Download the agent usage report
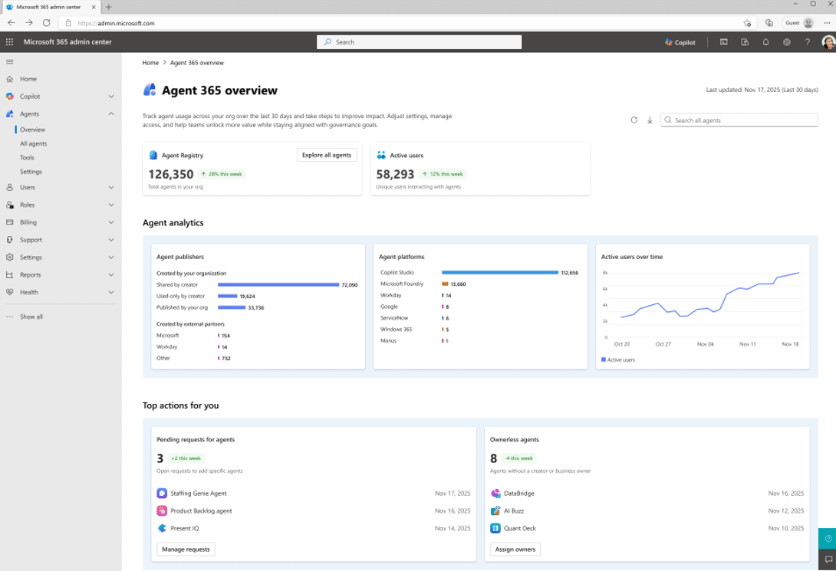 649,120
